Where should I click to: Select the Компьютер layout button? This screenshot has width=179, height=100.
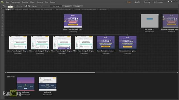click(x=56, y=6)
